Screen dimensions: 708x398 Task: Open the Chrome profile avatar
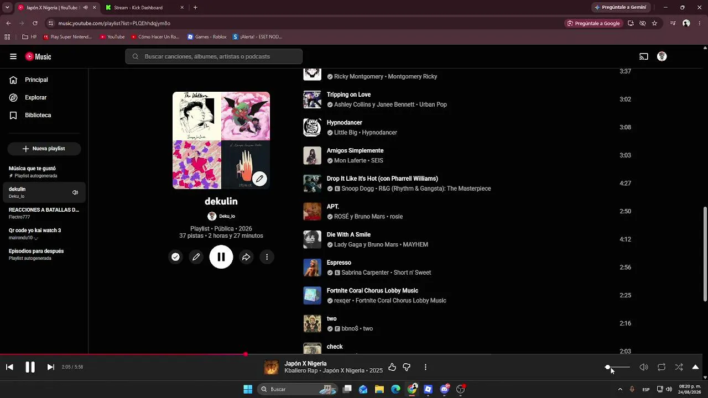(x=686, y=23)
